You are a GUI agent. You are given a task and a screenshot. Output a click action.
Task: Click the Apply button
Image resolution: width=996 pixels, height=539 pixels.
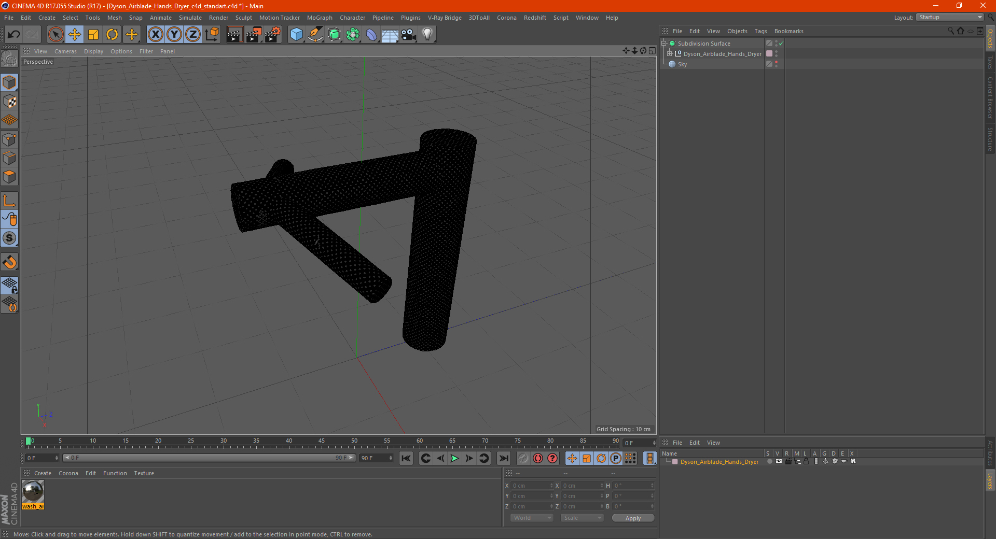click(633, 518)
